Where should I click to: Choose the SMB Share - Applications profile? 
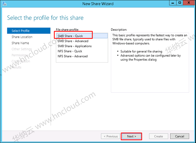click(82, 46)
